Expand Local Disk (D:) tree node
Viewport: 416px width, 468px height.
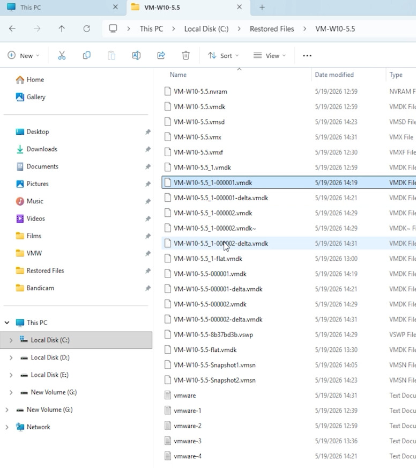click(x=11, y=357)
